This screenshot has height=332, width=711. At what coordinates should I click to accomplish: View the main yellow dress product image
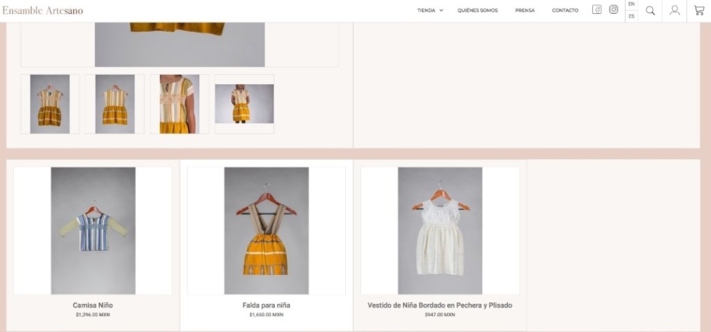[180, 44]
